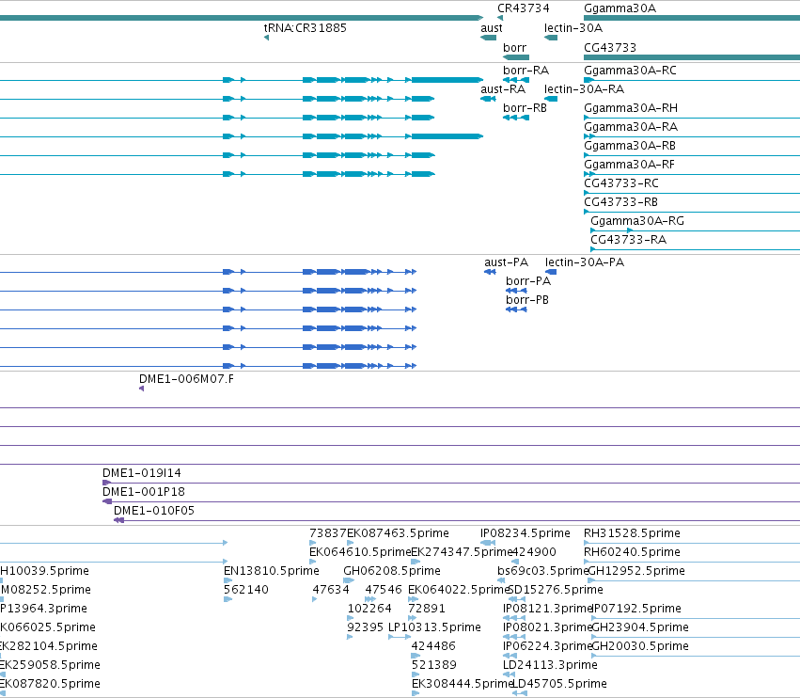Screen dimensions: 800x698
Task: Select the Ggamma30A-RH transcript label
Action: coord(630,108)
